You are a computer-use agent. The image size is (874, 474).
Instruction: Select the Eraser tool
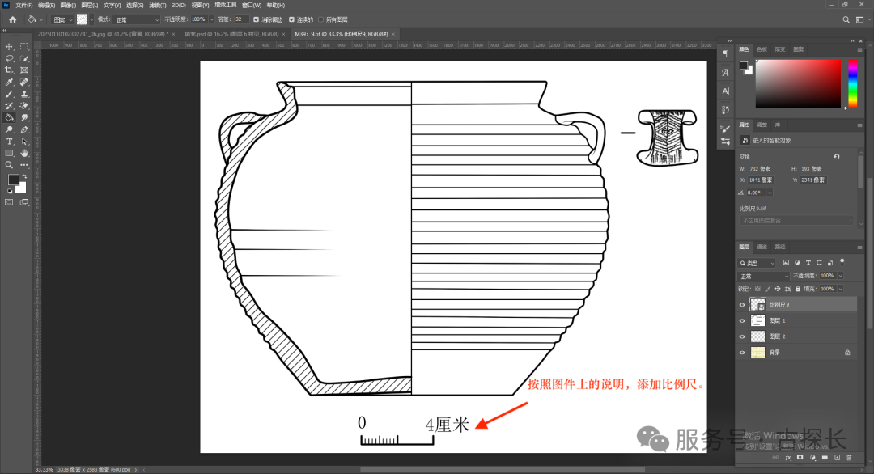(x=24, y=106)
